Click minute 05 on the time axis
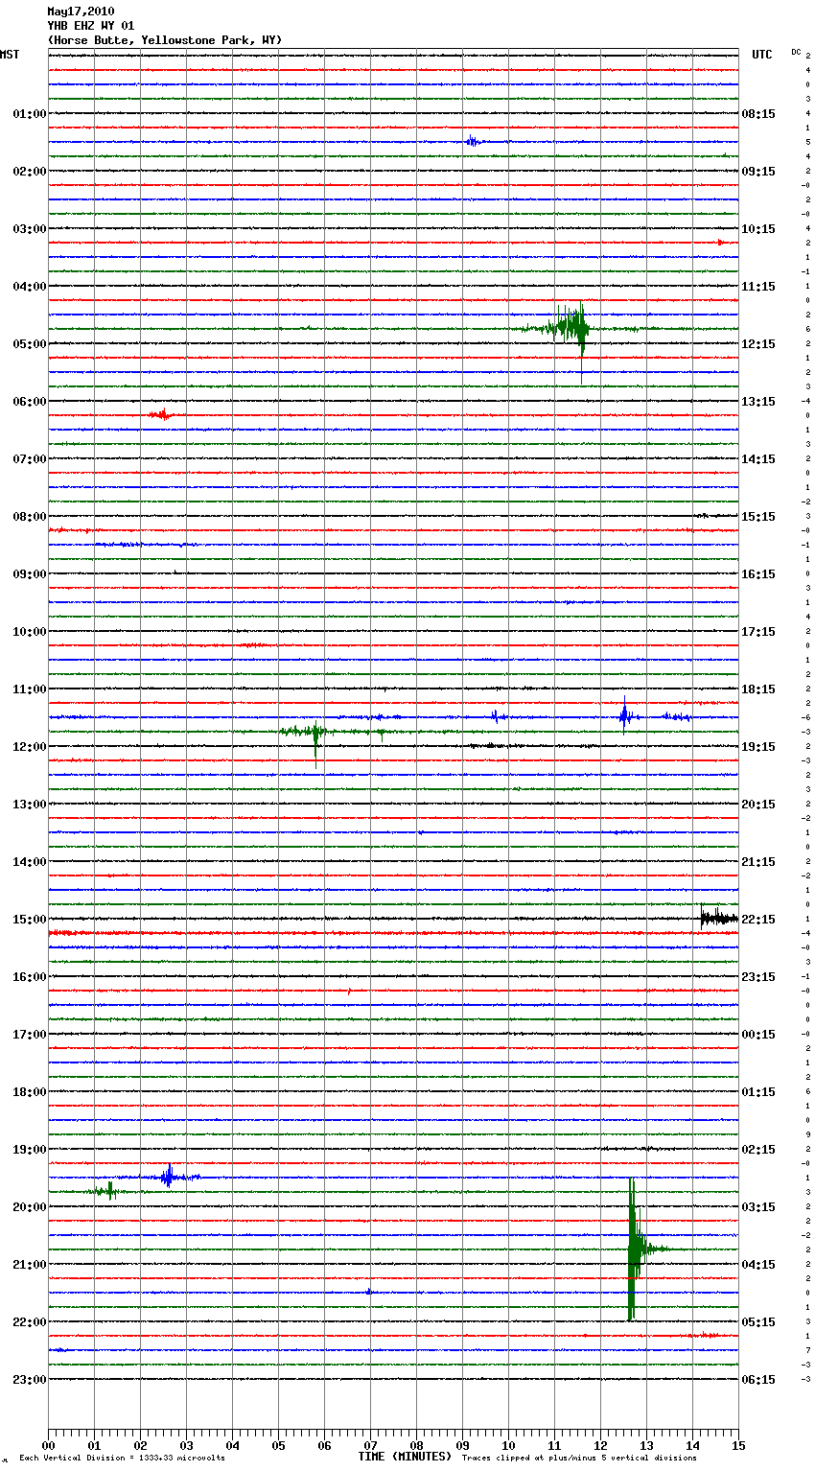 point(278,1445)
